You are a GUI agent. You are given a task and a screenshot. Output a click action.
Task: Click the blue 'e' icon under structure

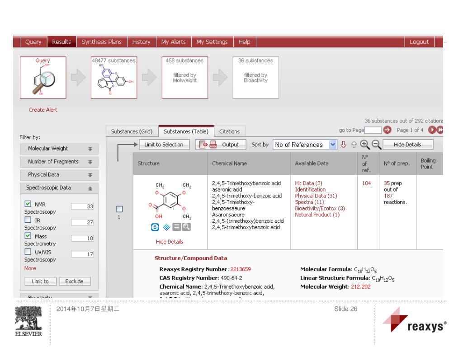[x=155, y=227]
